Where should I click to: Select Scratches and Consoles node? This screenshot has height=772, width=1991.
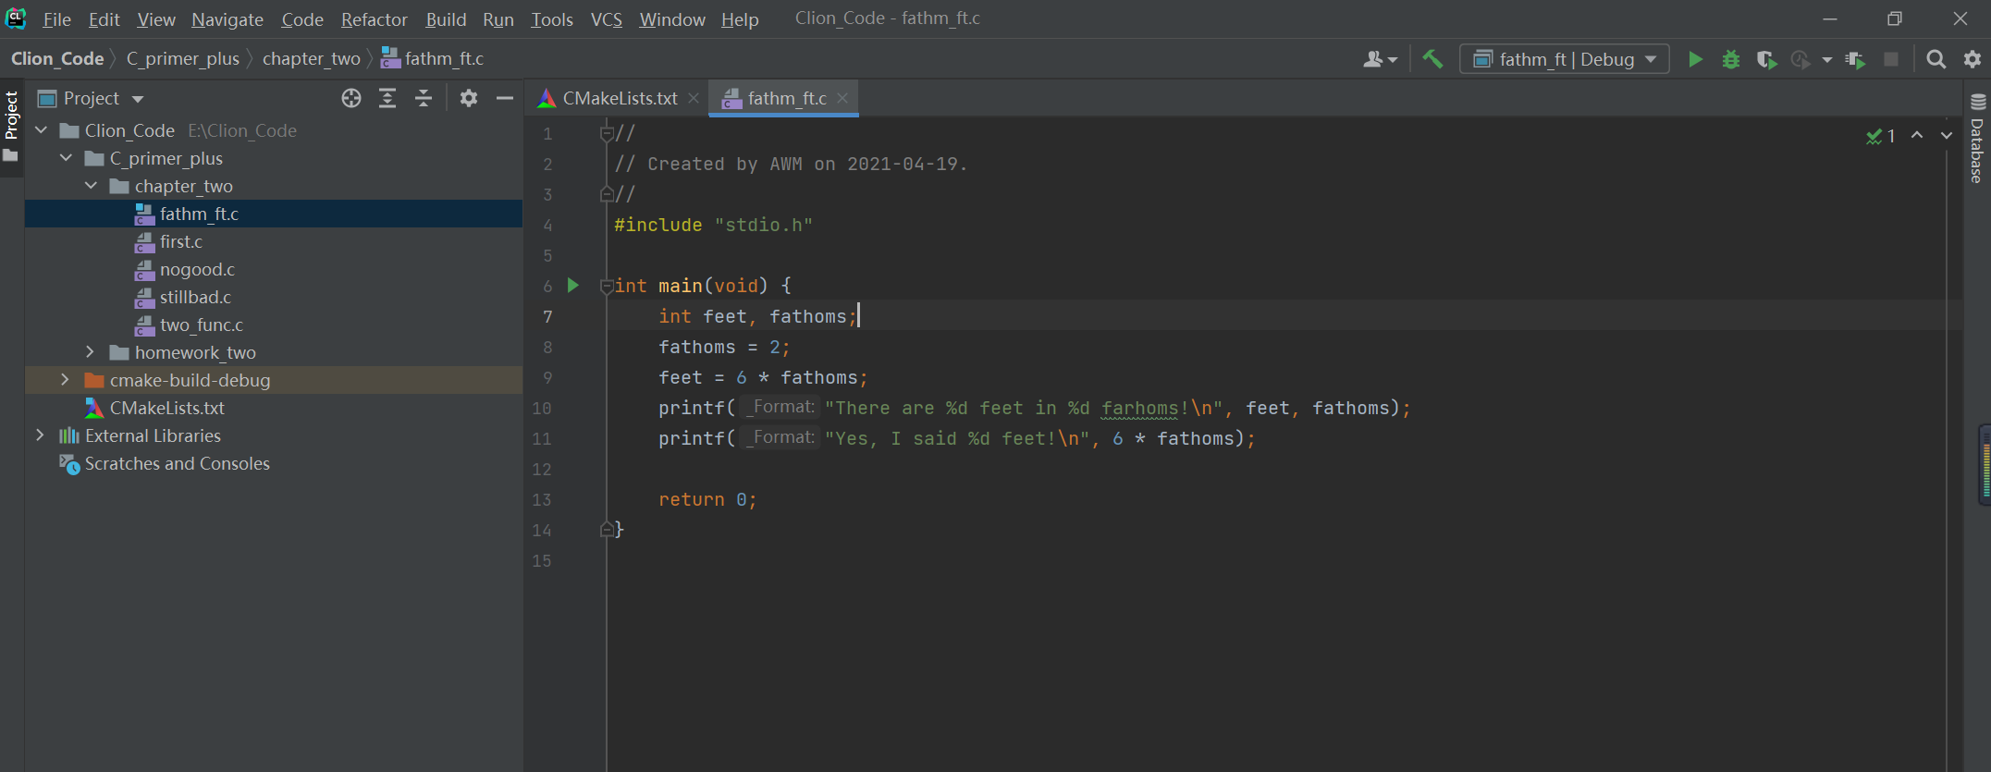177,463
